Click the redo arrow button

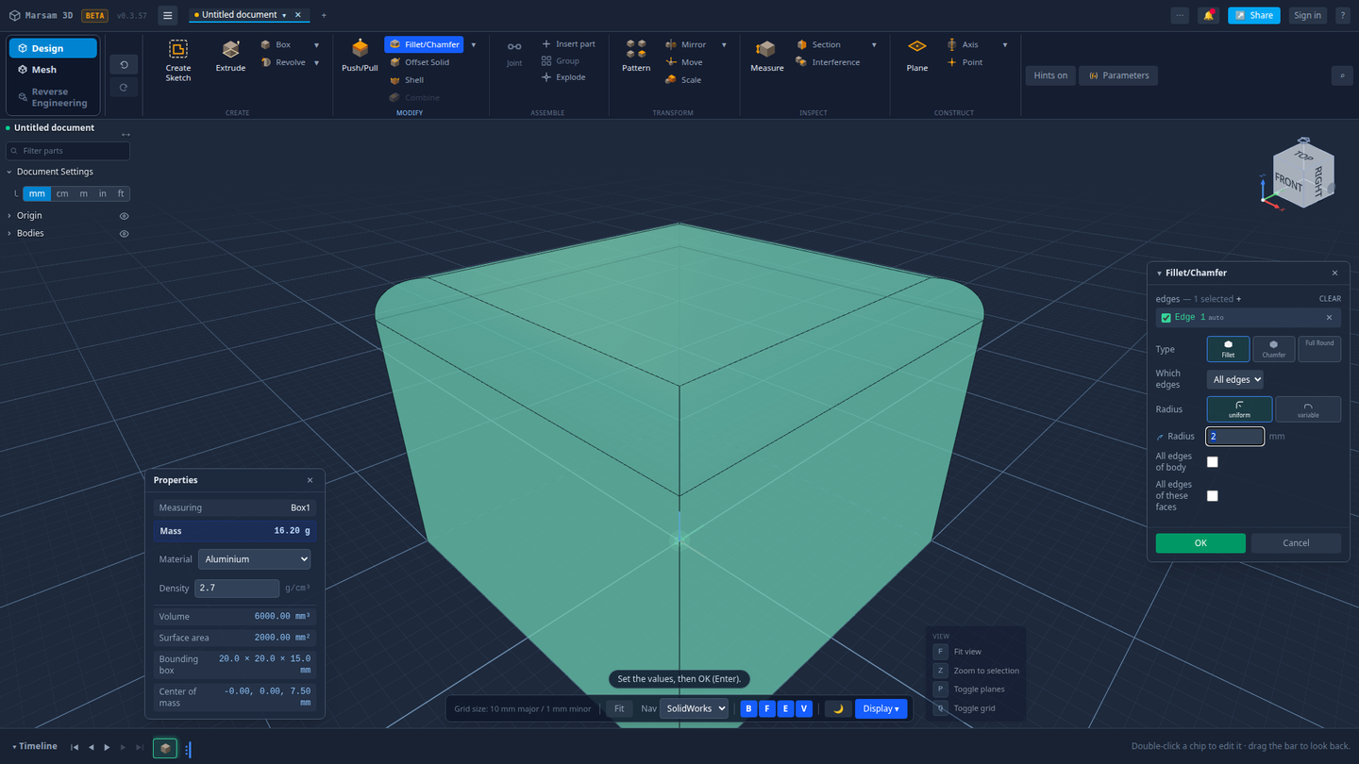pos(124,87)
